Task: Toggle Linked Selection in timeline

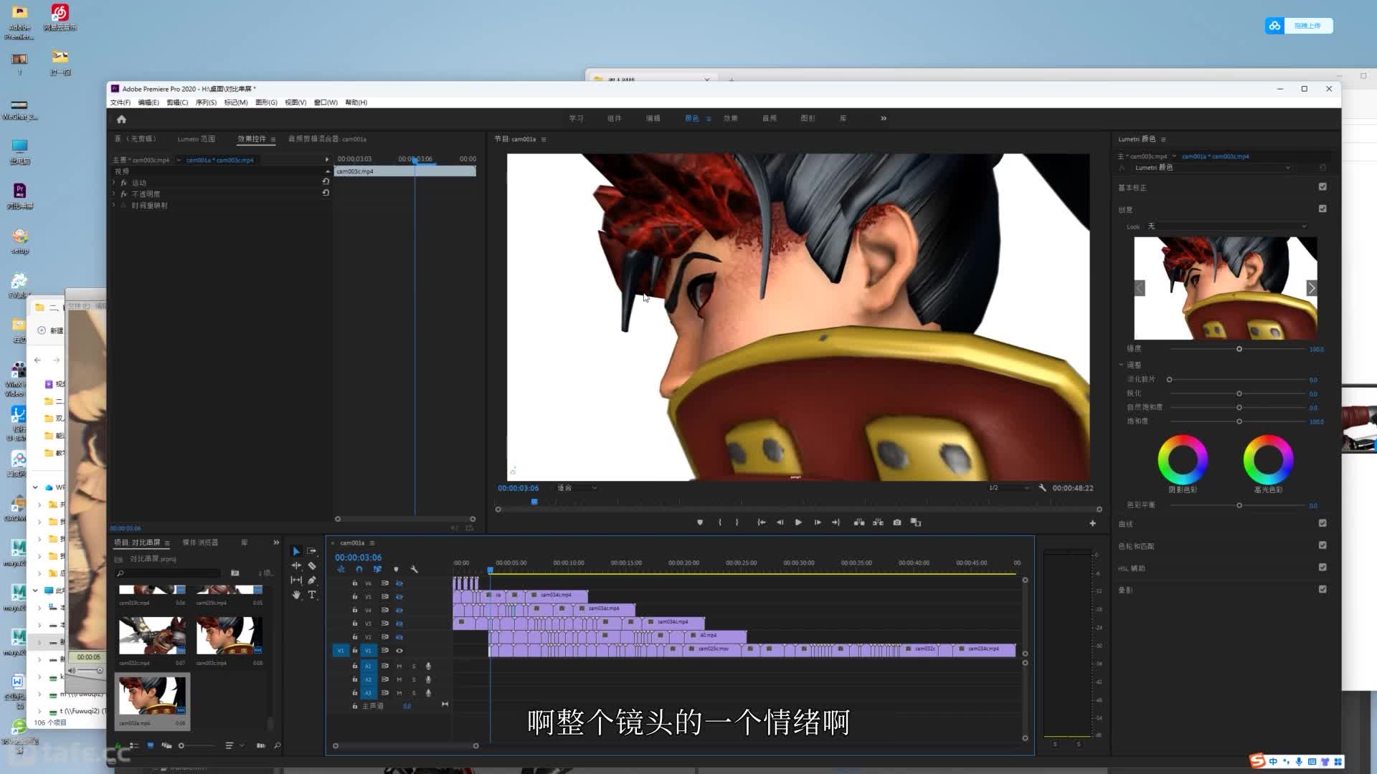Action: click(377, 569)
